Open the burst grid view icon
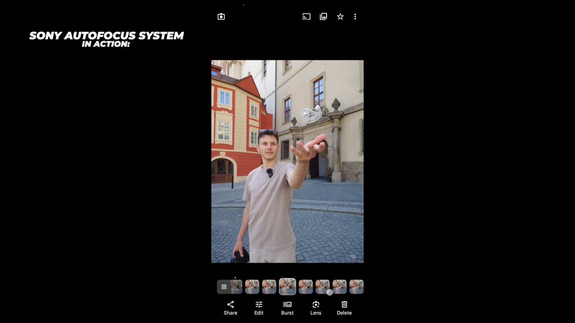Image resolution: width=575 pixels, height=323 pixels. 224,287
